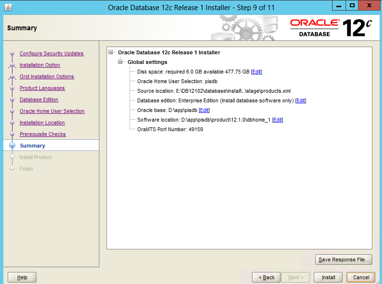Click the Save Response File button
382x284 pixels.
click(344, 259)
